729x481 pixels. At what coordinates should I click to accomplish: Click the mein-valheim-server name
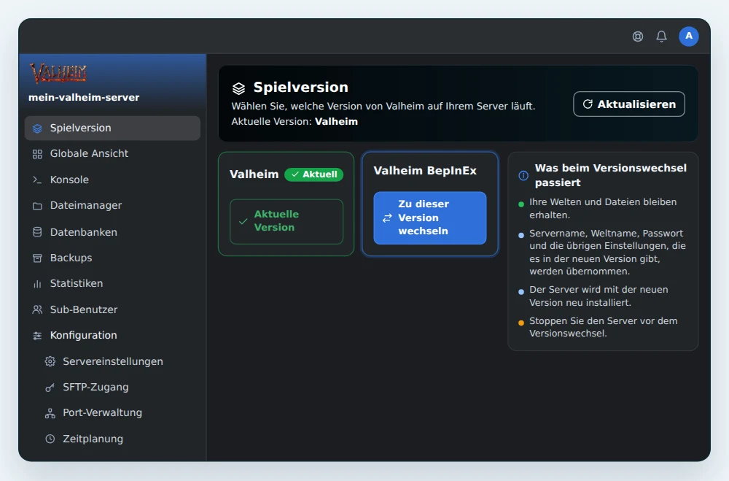click(84, 98)
